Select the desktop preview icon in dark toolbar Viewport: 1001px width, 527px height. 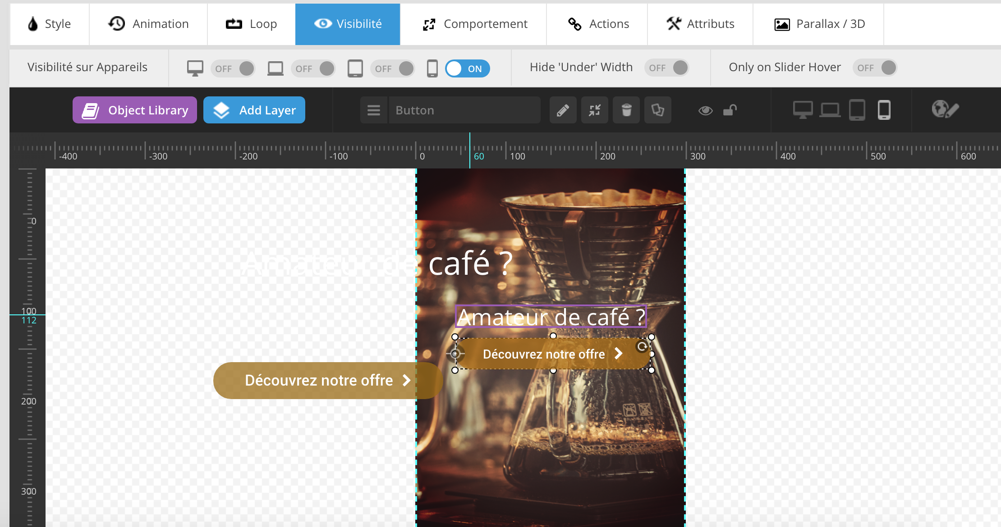pos(803,110)
